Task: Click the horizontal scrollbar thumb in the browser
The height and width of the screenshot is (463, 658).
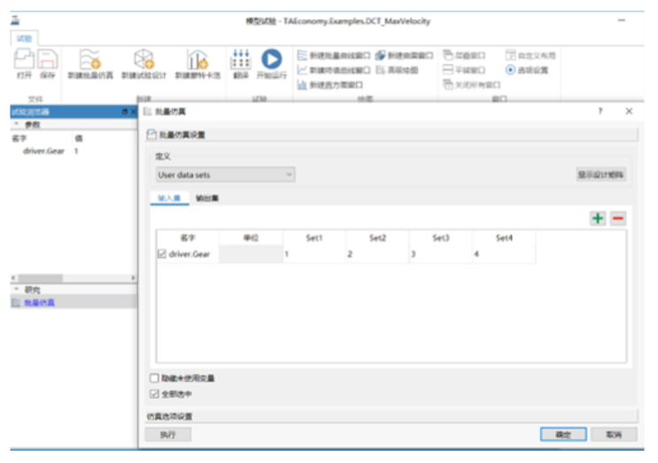Action: point(40,278)
